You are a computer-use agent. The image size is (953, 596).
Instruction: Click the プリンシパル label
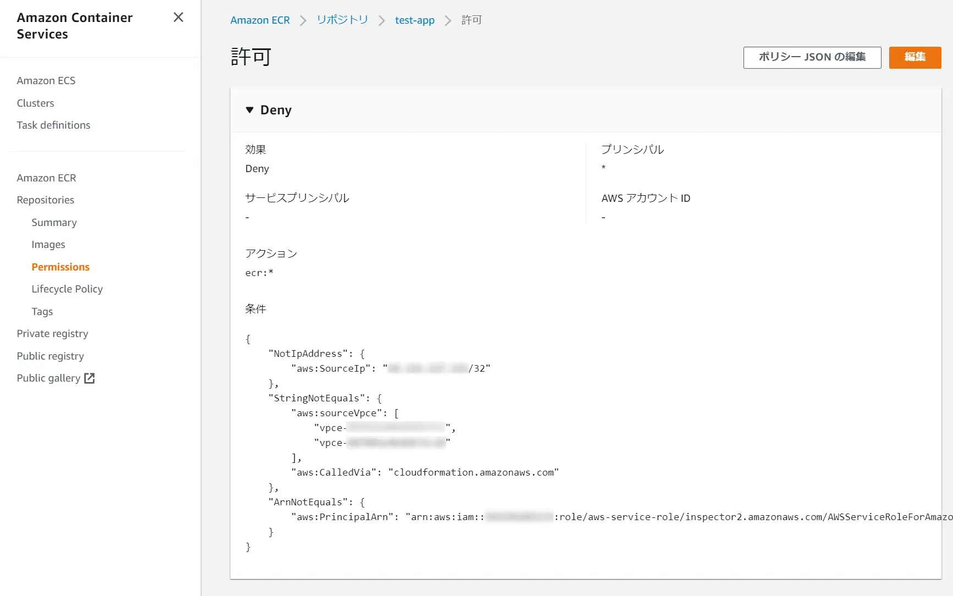point(632,150)
